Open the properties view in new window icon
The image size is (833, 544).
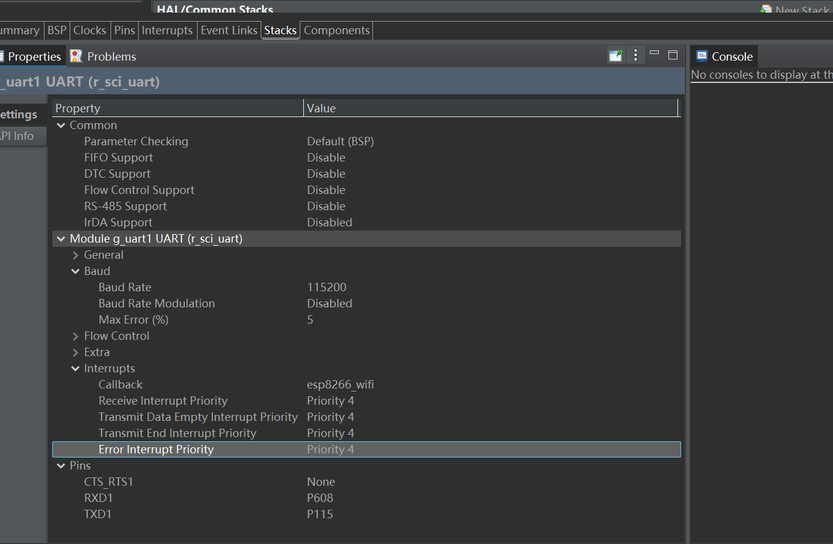[616, 56]
